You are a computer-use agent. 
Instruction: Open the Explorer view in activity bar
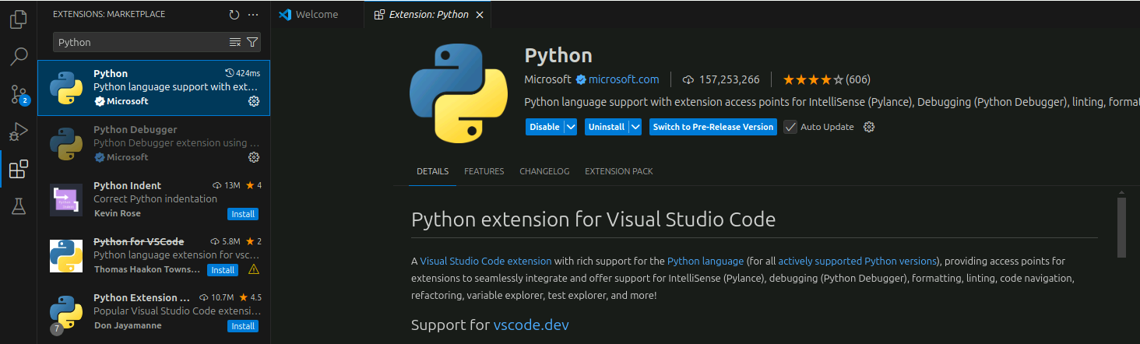click(19, 19)
